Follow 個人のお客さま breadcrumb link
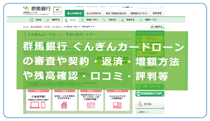This screenshot has height=121, width=210. coord(36,27)
